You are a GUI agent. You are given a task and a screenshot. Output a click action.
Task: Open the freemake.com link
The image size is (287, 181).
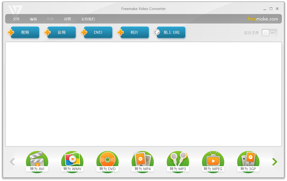263,19
